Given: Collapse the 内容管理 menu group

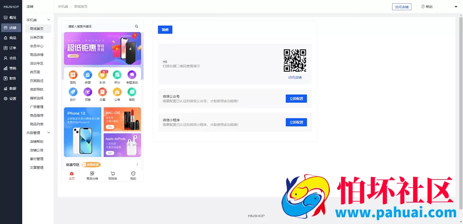Looking at the screenshot, I should click(x=49, y=133).
